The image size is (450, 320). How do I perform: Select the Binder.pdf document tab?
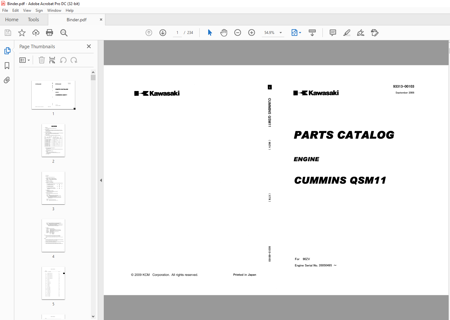[x=76, y=20]
